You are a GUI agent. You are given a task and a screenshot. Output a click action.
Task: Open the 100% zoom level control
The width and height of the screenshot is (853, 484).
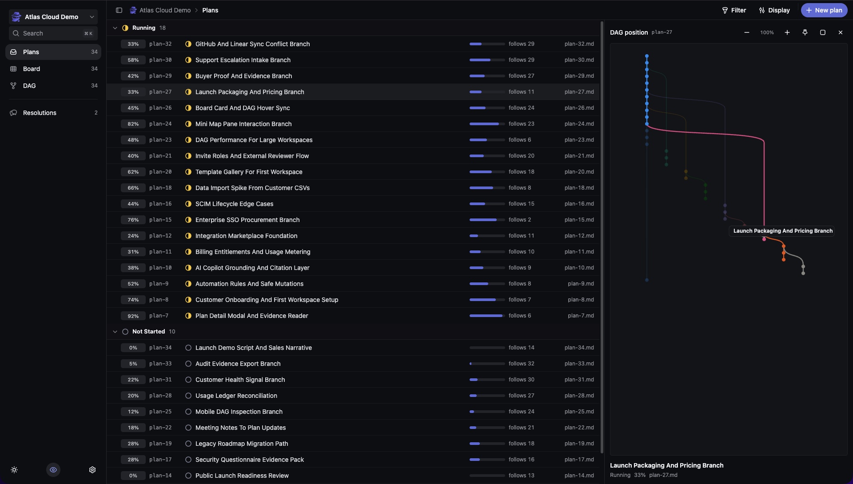pyautogui.click(x=767, y=32)
